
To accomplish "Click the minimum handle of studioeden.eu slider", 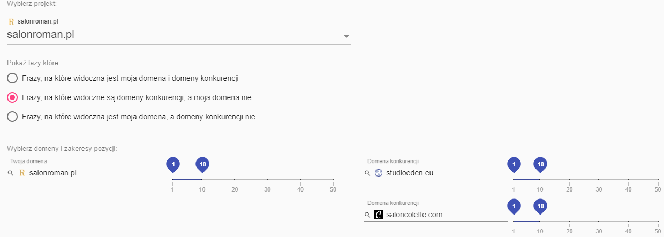I will pyautogui.click(x=514, y=165).
